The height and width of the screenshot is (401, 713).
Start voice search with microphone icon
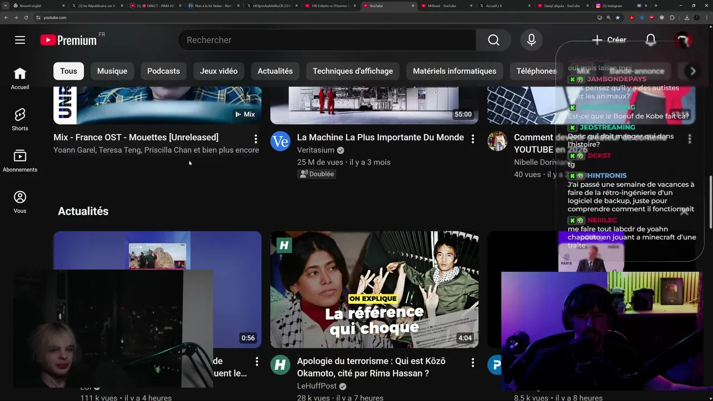(531, 40)
